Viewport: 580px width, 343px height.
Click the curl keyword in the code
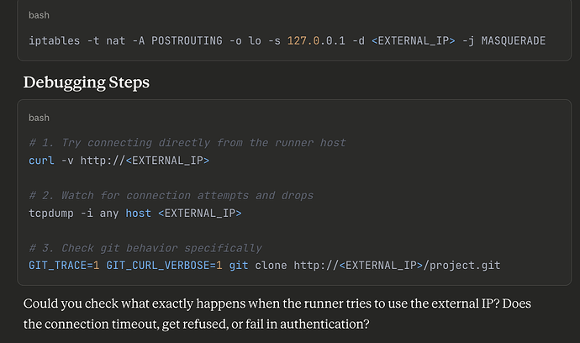tap(41, 161)
